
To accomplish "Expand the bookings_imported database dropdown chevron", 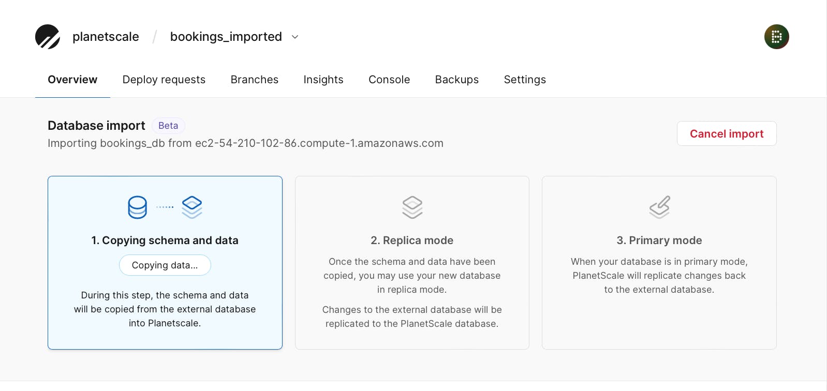I will tap(295, 37).
